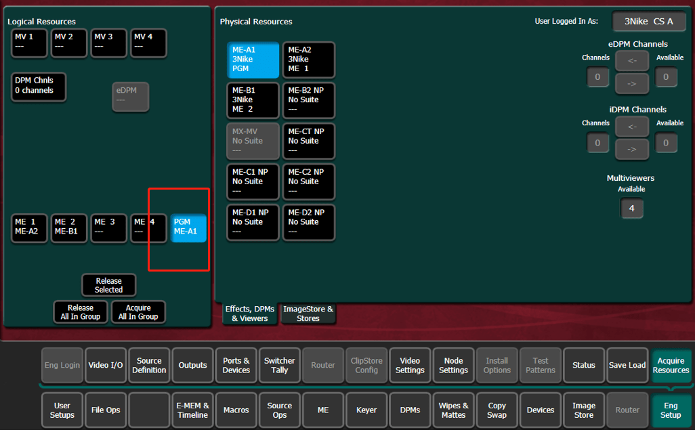Select the PGM ME-A1 logical resource
This screenshot has width=695, height=430.
[x=188, y=228]
